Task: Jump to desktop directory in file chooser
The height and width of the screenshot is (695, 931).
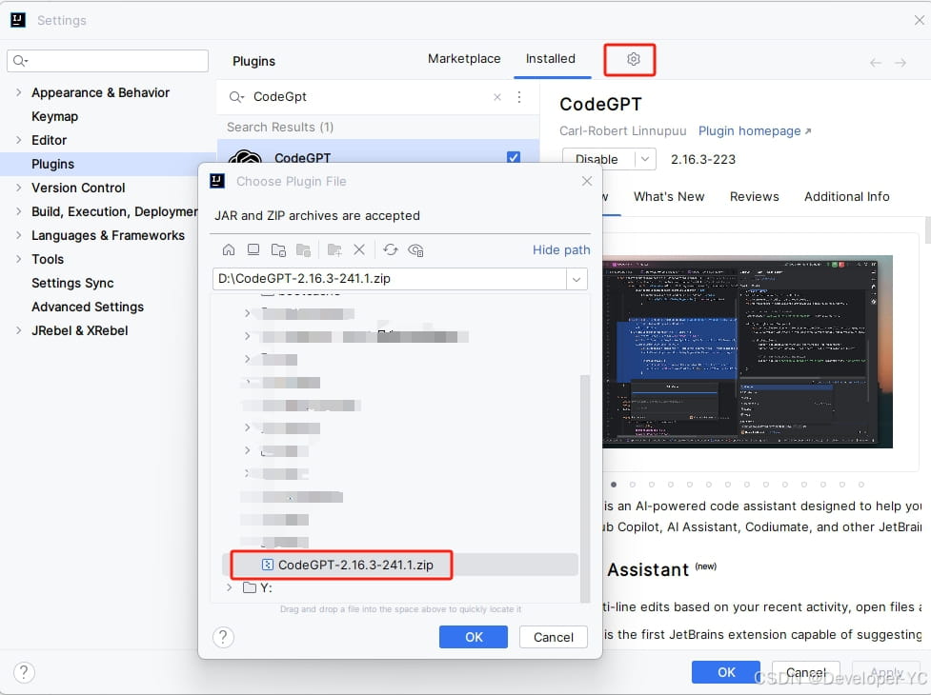Action: [253, 249]
